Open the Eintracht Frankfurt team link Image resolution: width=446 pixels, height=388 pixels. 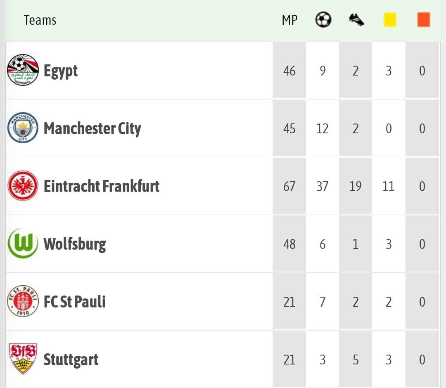(x=102, y=186)
